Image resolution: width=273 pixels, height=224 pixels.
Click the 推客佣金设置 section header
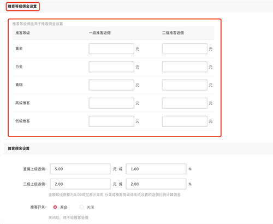[19, 149]
